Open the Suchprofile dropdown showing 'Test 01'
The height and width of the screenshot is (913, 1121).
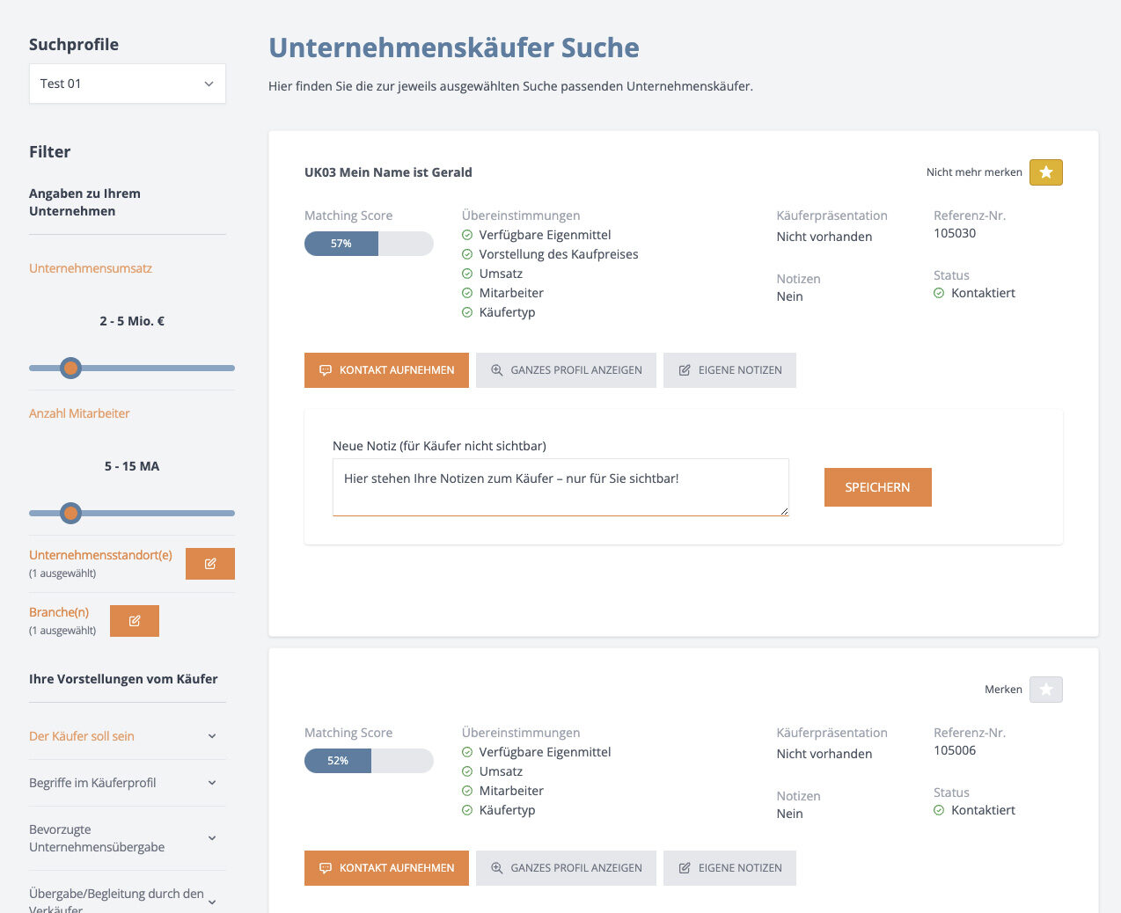[x=127, y=83]
